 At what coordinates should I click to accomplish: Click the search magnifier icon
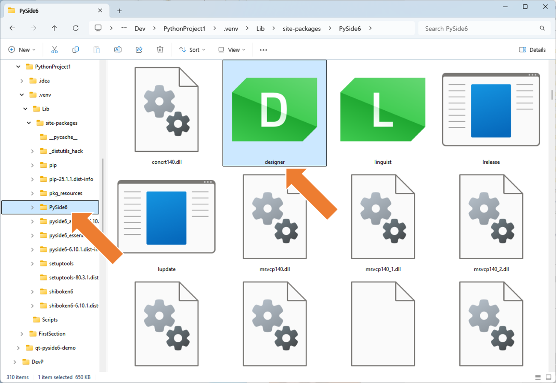pyautogui.click(x=542, y=28)
